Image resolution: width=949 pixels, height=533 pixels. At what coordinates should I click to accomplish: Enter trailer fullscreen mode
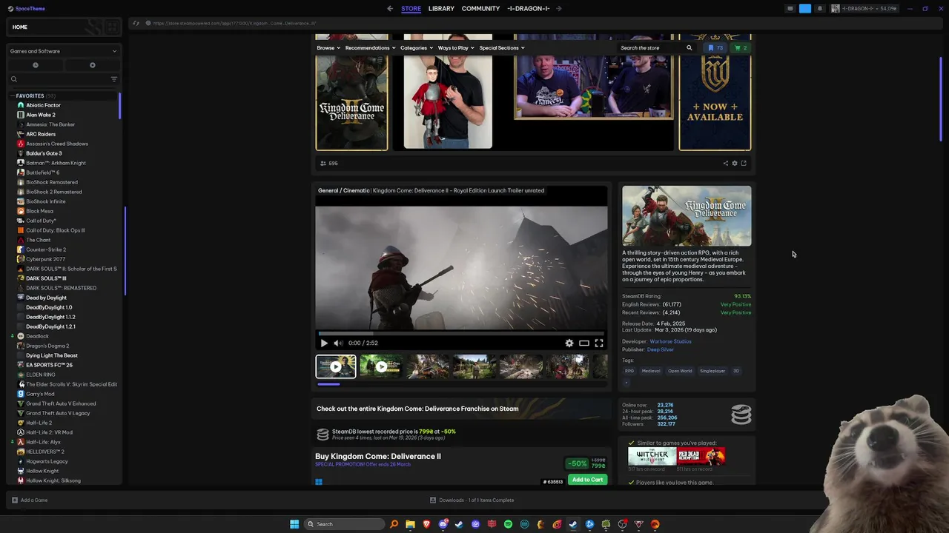pos(599,343)
